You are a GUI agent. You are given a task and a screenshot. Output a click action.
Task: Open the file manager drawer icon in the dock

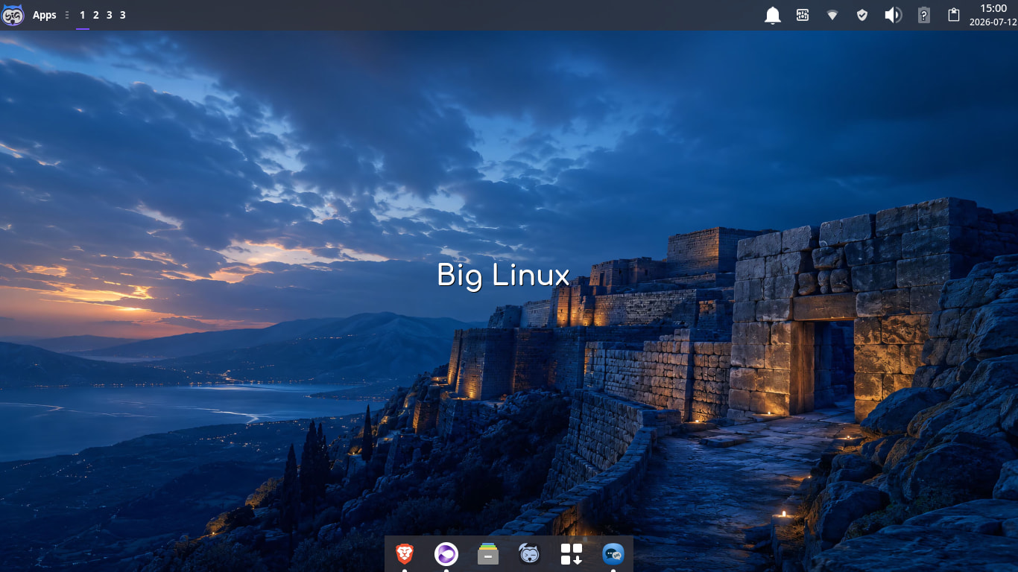tap(488, 554)
